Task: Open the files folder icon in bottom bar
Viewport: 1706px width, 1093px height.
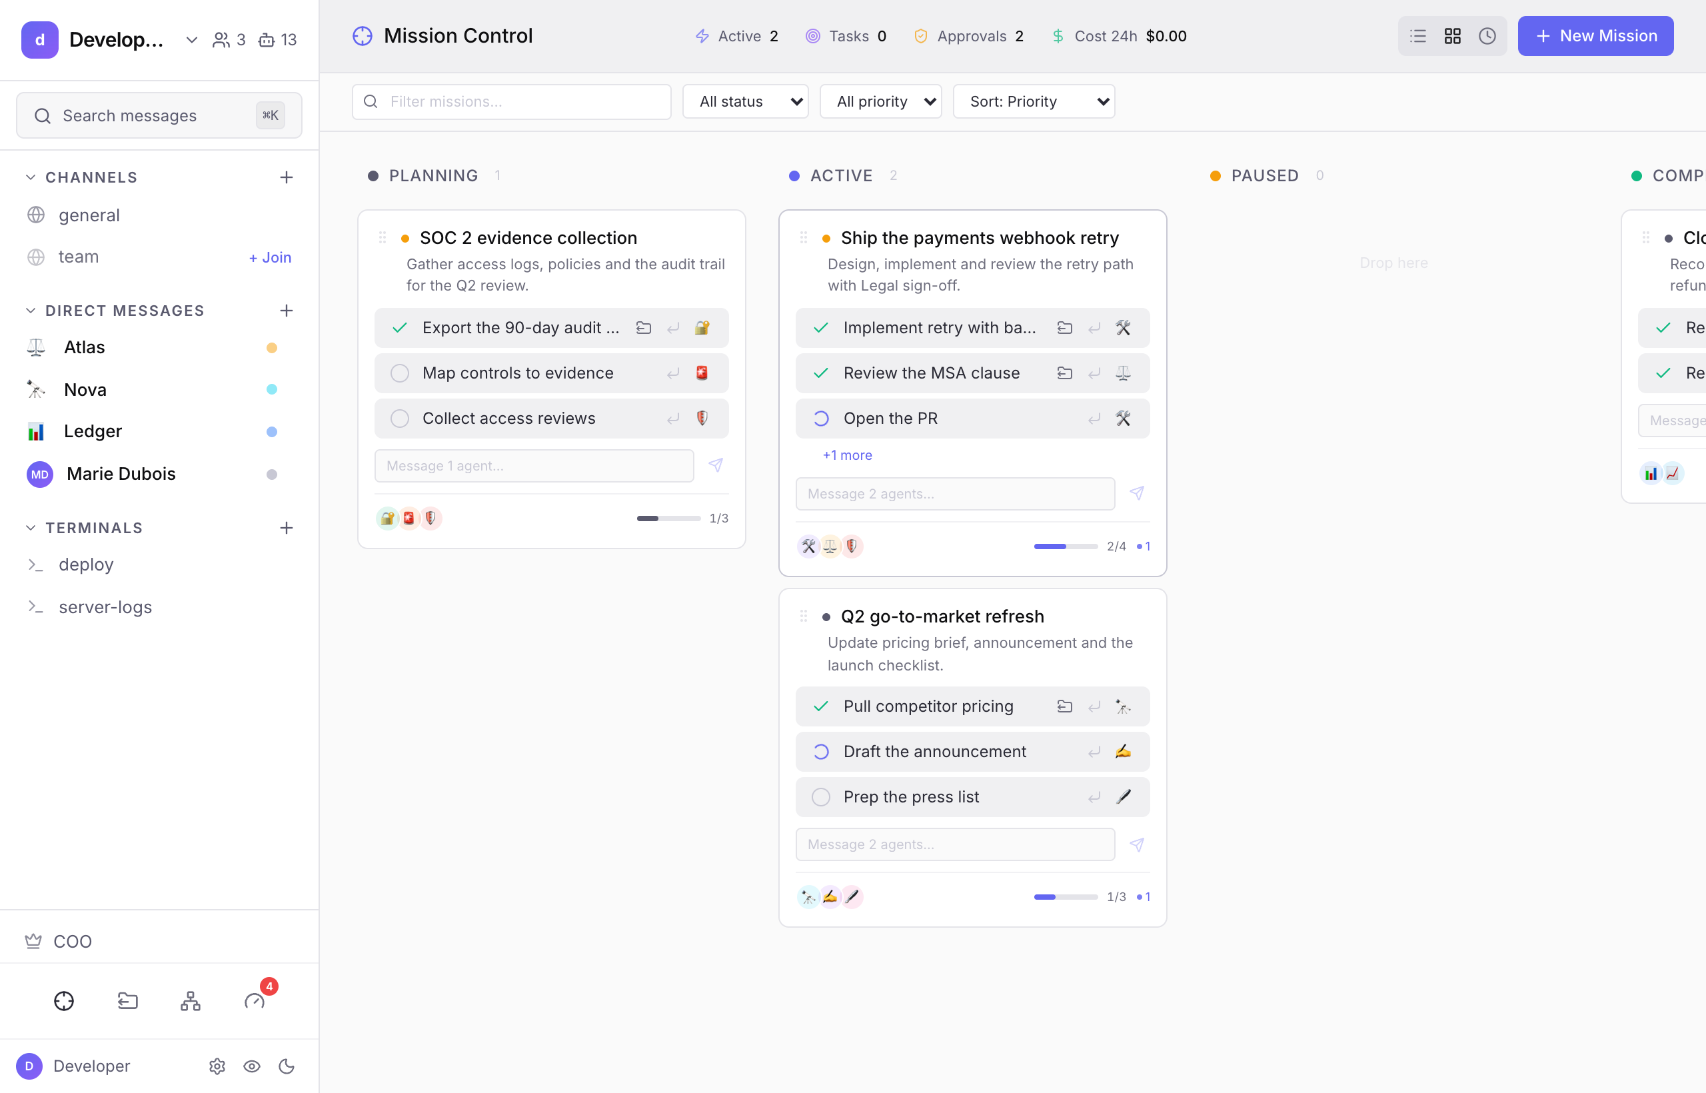Action: click(128, 1001)
